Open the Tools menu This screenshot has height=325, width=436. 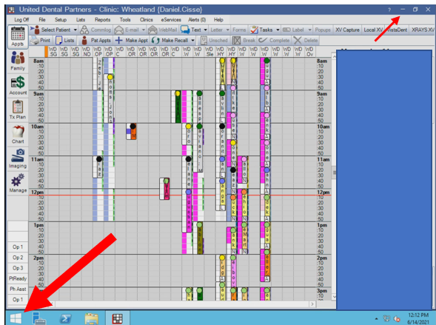point(125,20)
